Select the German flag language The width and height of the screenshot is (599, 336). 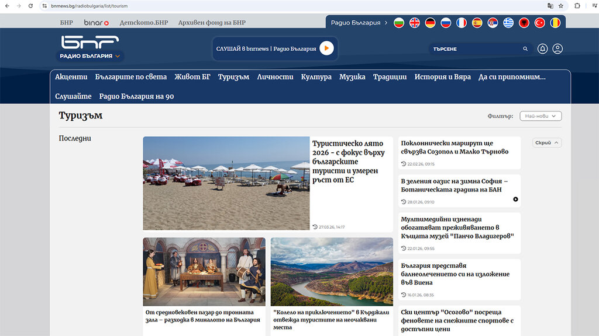tap(431, 23)
